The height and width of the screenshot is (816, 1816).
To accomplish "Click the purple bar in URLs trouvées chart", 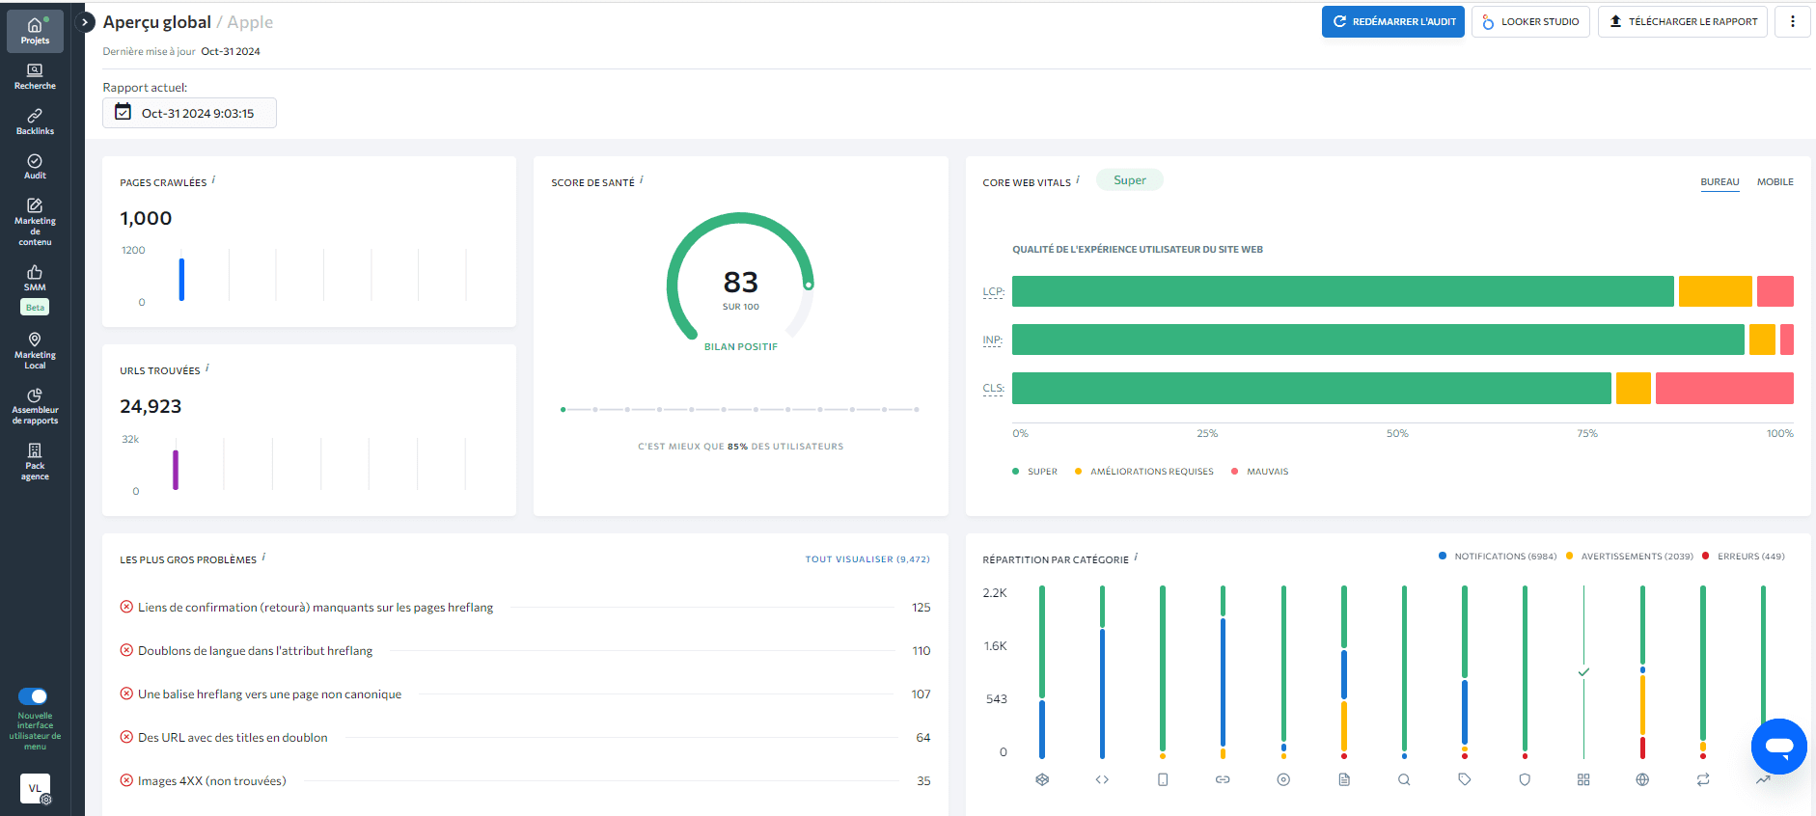I will coord(176,470).
